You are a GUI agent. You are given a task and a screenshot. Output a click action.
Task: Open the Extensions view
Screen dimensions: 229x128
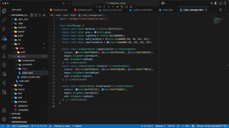point(4,47)
